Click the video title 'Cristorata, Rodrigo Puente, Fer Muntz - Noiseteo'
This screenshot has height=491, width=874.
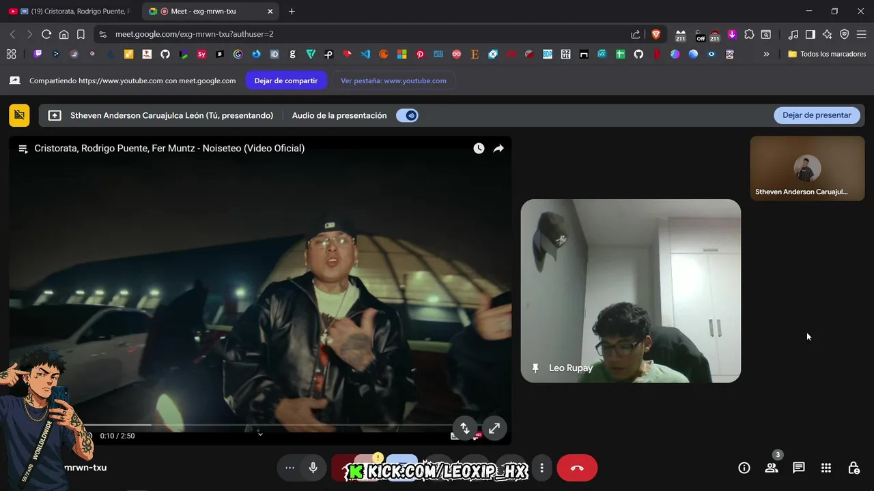pyautogui.click(x=169, y=148)
